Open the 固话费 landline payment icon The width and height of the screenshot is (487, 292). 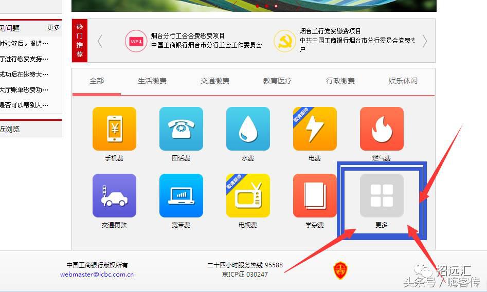coord(181,129)
